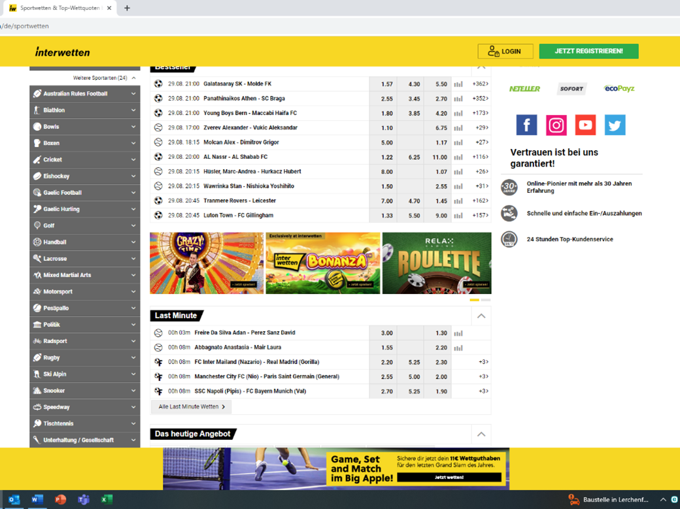Expand the Cricket sport category
This screenshot has height=509, width=680.
click(85, 159)
